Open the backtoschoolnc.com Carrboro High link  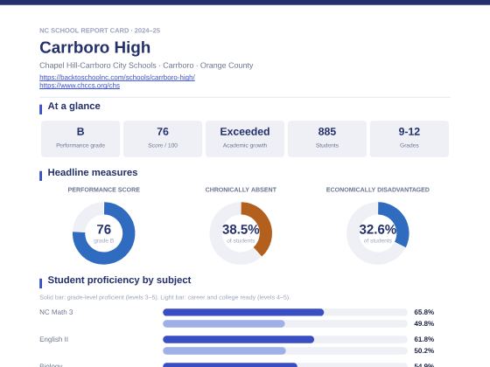point(117,78)
